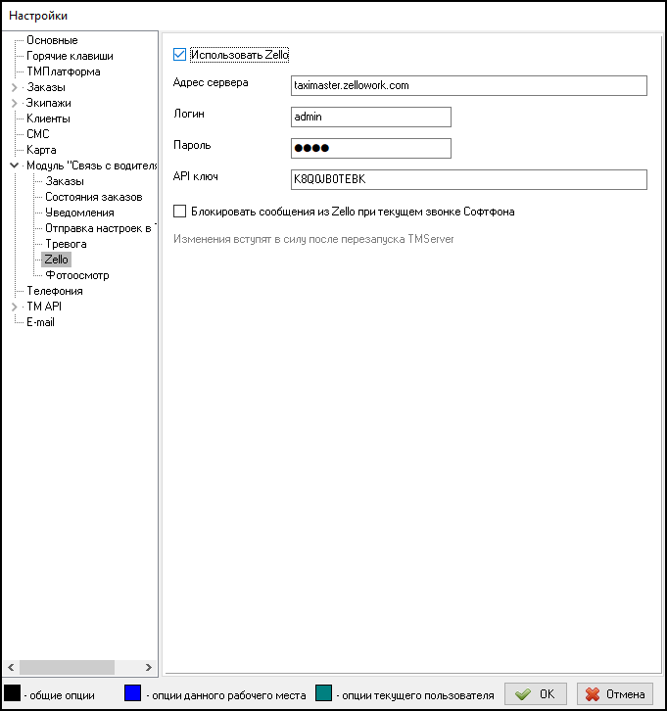Open the Основные settings section
This screenshot has height=711, width=667.
coord(52,40)
